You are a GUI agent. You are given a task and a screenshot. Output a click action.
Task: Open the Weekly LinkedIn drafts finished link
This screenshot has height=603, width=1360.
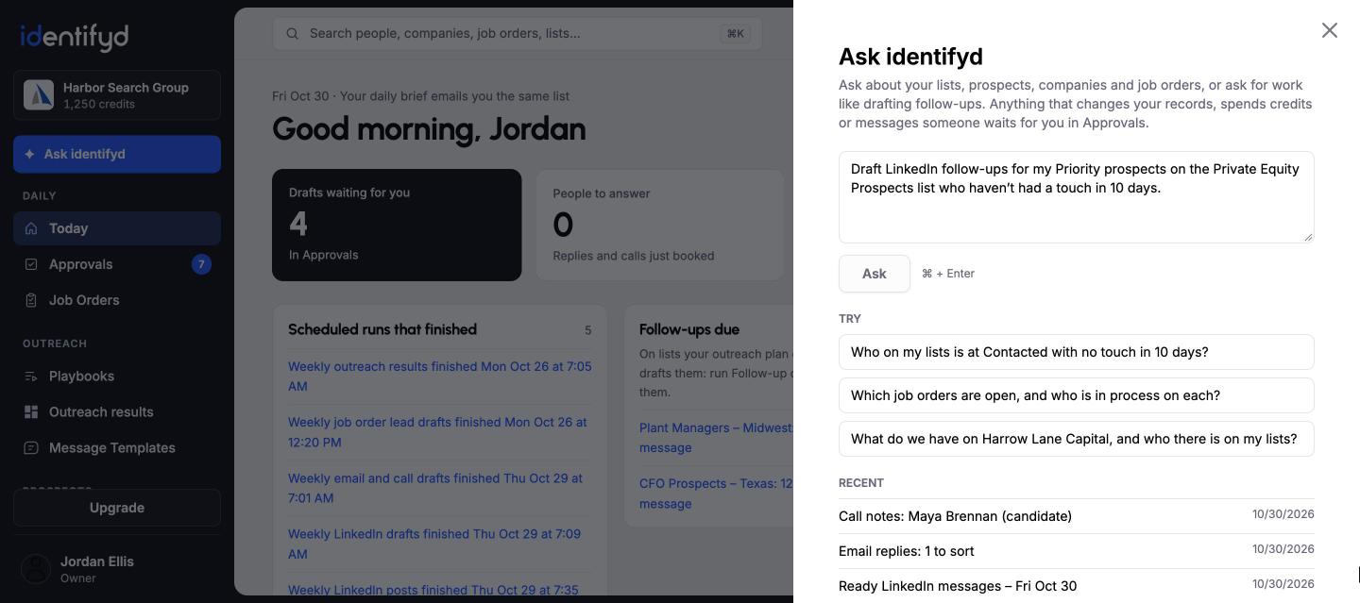coord(434,544)
